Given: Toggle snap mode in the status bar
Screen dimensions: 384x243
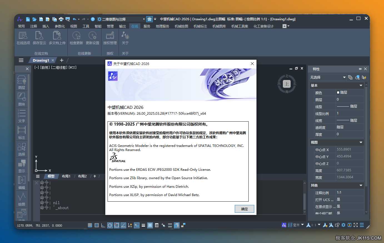Looking at the screenshot, I should [90, 225].
